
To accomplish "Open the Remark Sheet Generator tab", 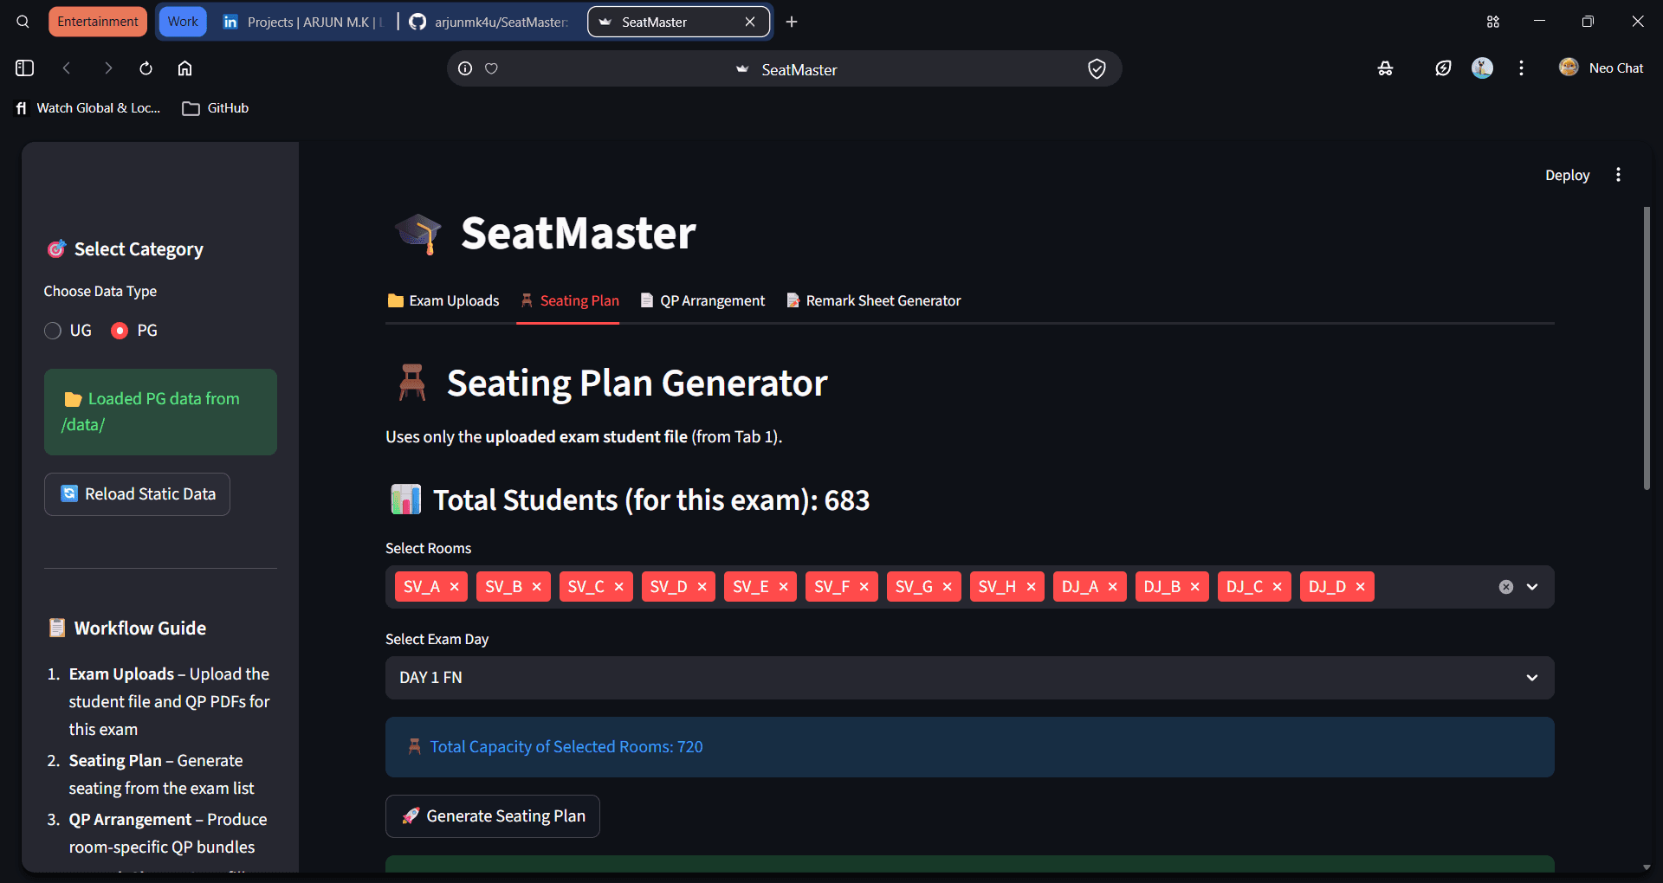I will coord(873,300).
